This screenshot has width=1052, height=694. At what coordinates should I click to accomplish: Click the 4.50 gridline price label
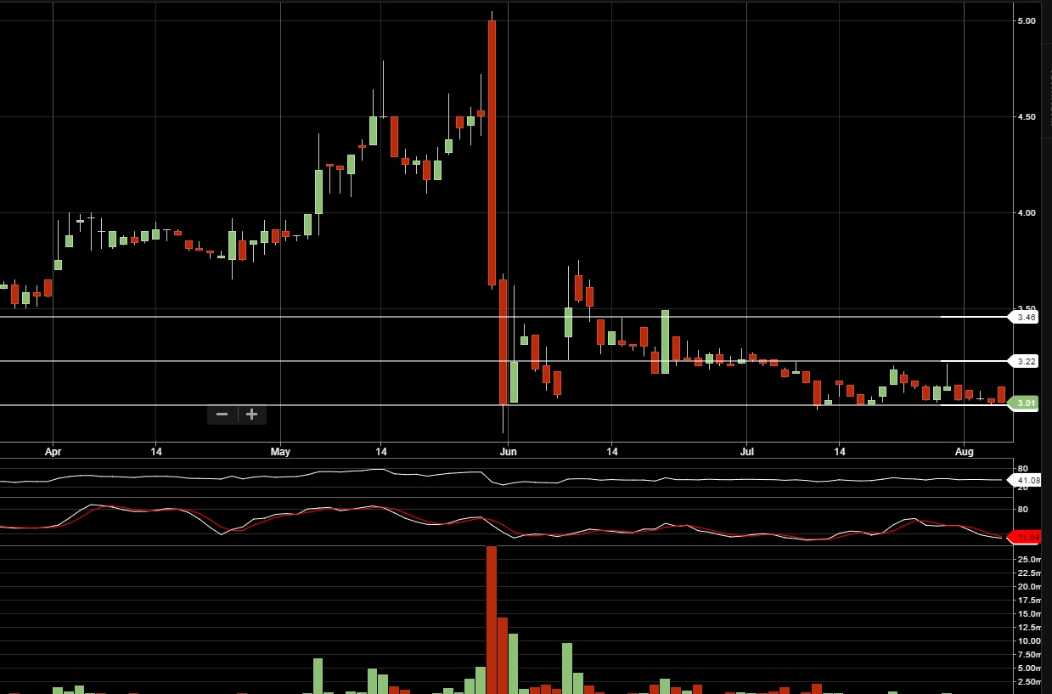point(1027,116)
